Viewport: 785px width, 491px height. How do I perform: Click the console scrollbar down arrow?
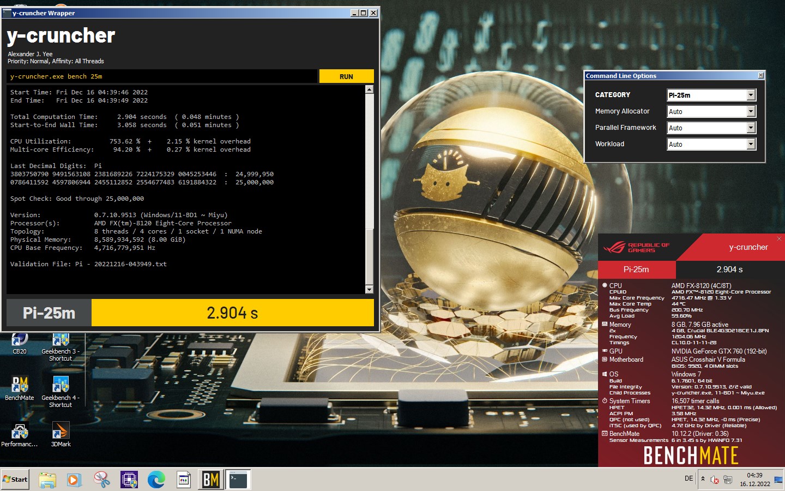pyautogui.click(x=369, y=289)
